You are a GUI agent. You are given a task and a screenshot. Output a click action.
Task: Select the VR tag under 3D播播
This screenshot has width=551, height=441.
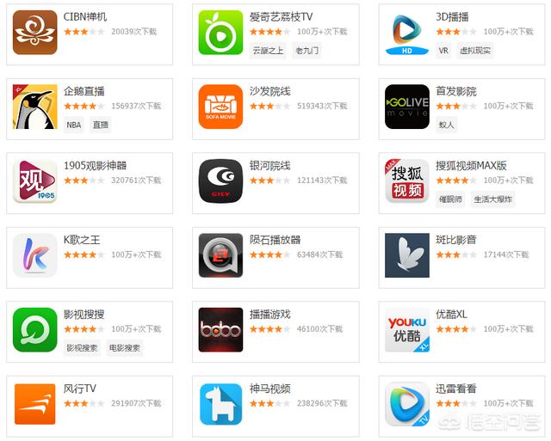443,51
